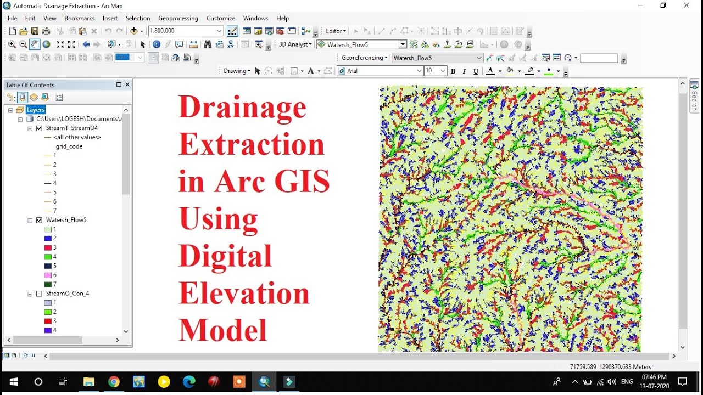Click the Windows Start button

(x=13, y=382)
